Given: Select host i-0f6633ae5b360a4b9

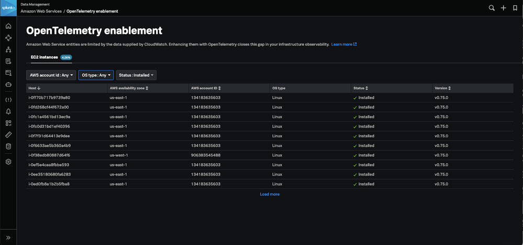Looking at the screenshot, I should (50, 145).
